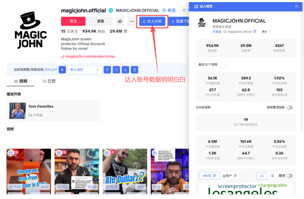Viewport: 304px width, 199px height.
Task: Open the Shockproof Drop-Proof pinned video
Action: pos(29,171)
